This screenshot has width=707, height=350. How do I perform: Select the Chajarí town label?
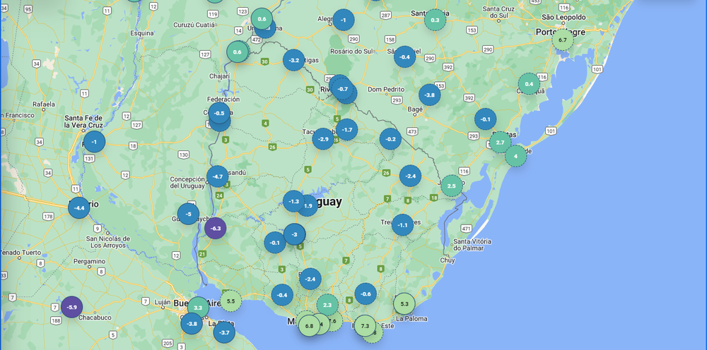coord(220,76)
